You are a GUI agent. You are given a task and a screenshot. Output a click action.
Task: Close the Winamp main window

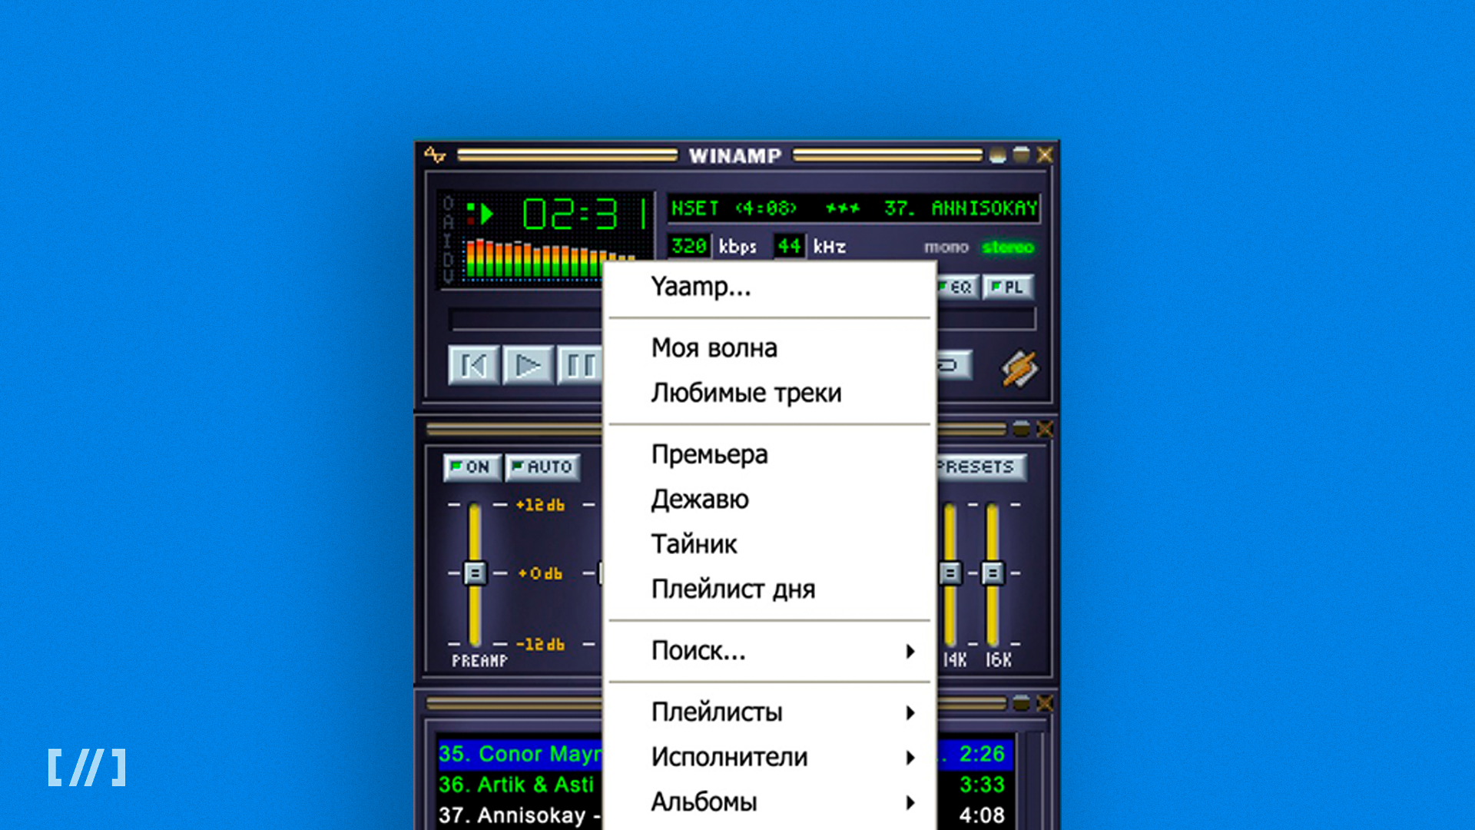(1045, 155)
